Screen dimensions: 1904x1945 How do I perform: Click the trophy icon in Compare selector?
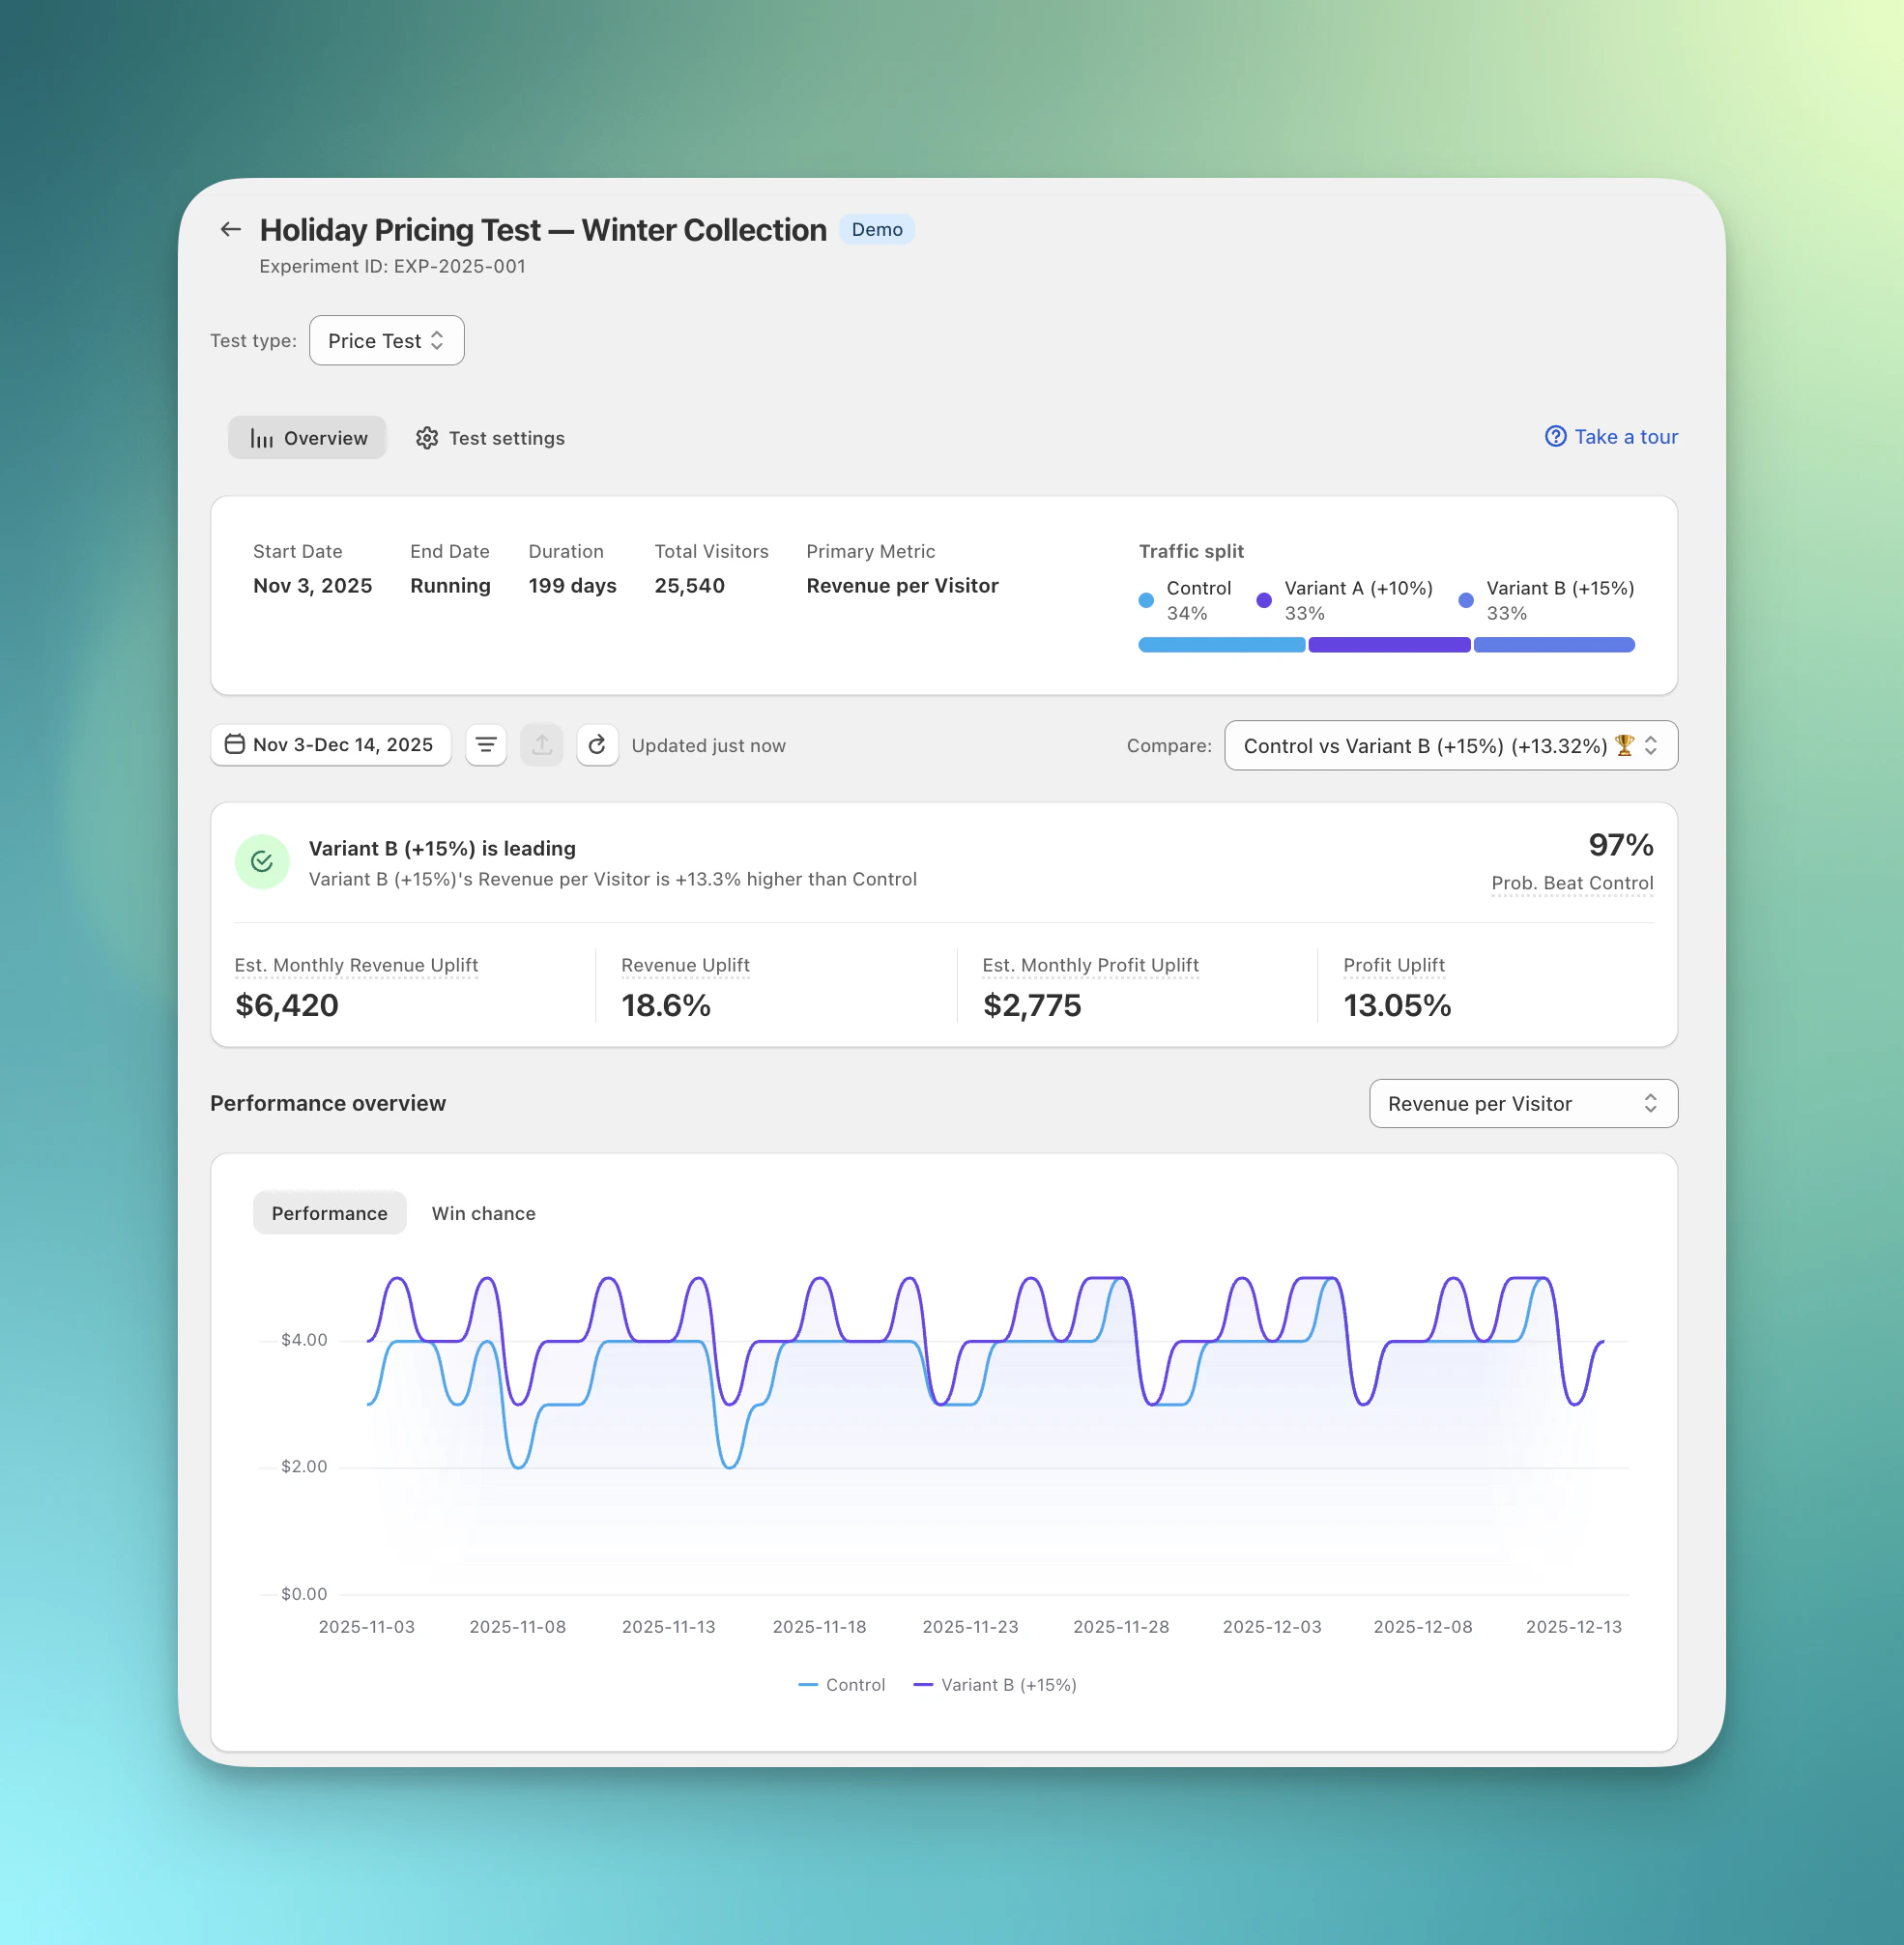tap(1624, 745)
